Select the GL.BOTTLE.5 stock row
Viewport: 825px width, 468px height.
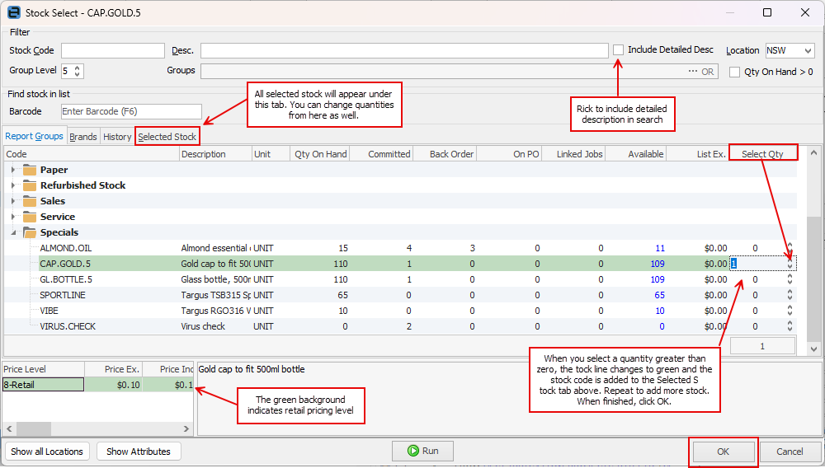pyautogui.click(x=400, y=279)
